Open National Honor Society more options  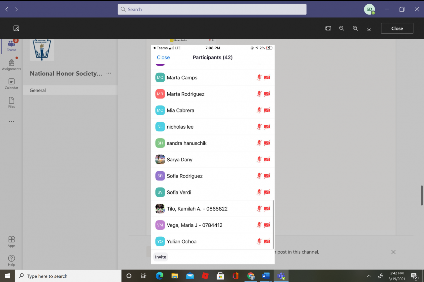click(109, 73)
